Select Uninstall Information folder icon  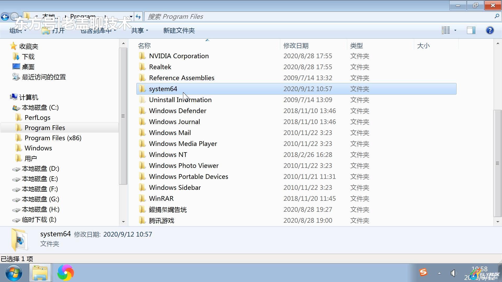coord(142,100)
